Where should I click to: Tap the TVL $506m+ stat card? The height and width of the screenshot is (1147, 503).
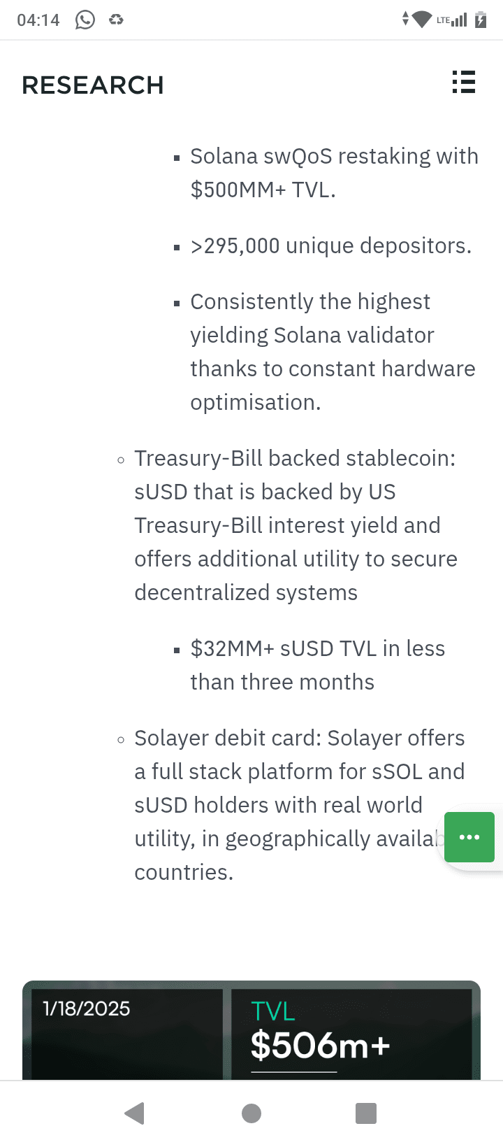tap(351, 1034)
